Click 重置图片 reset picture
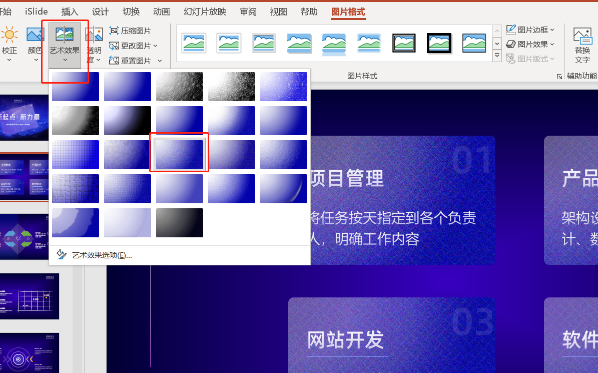 coord(130,61)
